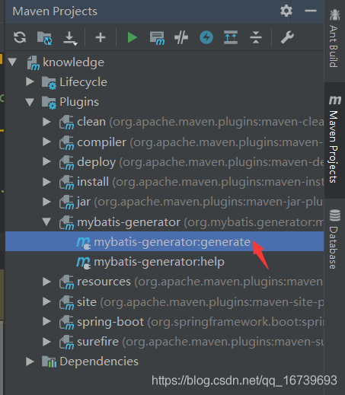Click Download Sources and Documentation icon
This screenshot has height=395, width=345.
pyautogui.click(x=70, y=38)
